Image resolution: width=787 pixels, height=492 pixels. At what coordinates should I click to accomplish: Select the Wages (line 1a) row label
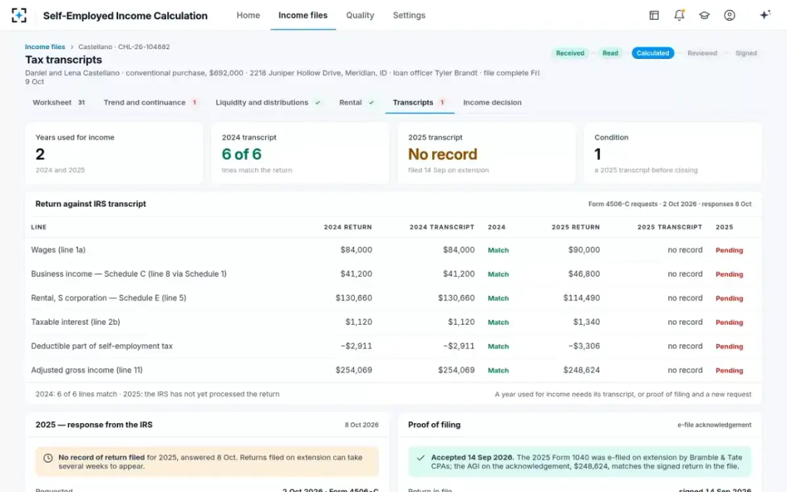[x=58, y=250]
